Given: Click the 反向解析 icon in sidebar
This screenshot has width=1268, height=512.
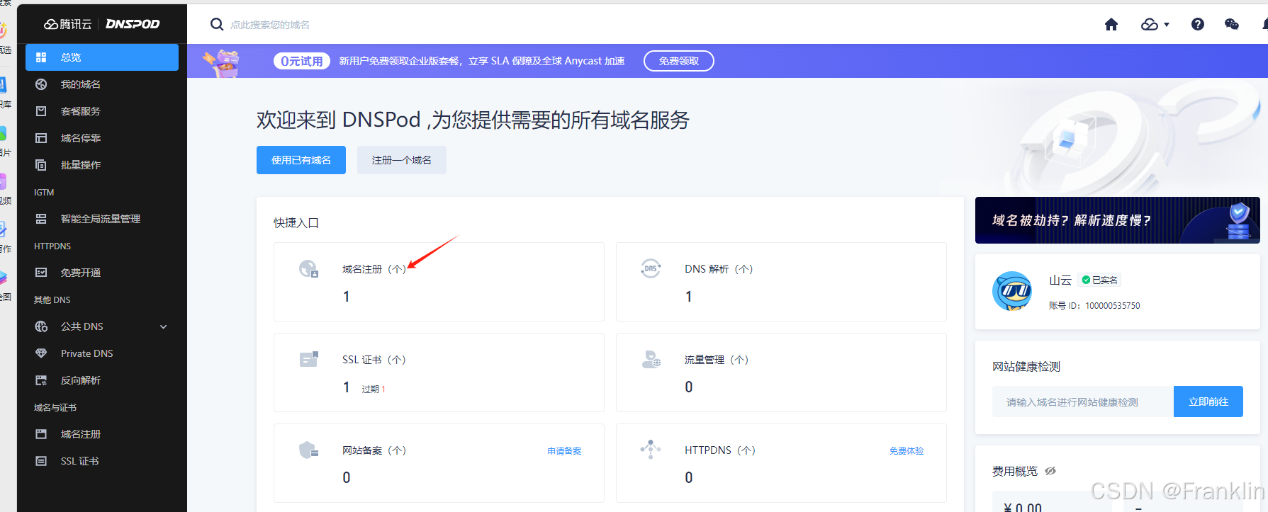Looking at the screenshot, I should click(41, 380).
